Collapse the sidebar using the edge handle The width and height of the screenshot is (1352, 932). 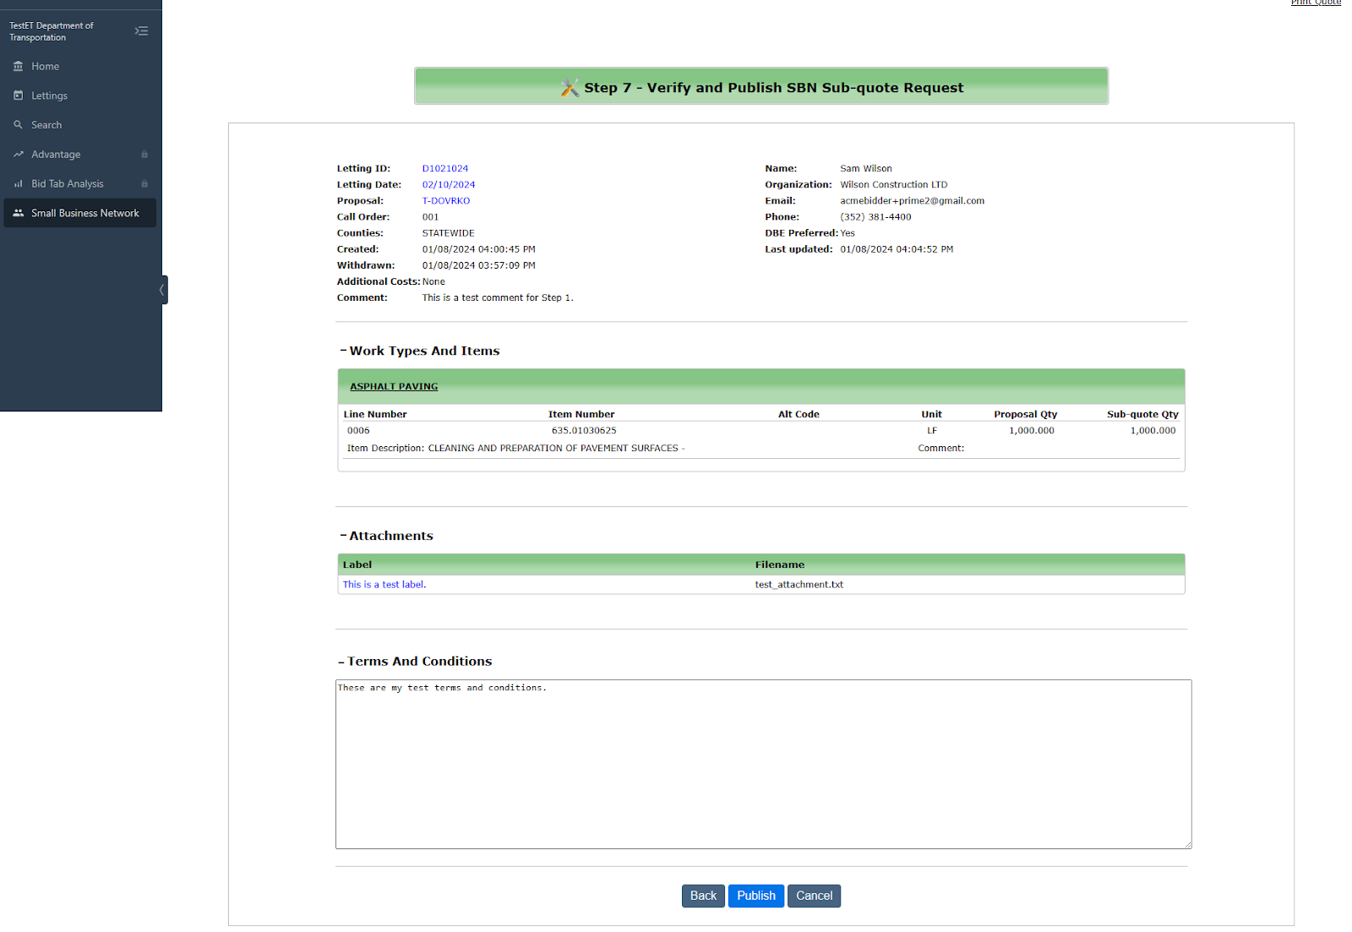[x=162, y=290]
